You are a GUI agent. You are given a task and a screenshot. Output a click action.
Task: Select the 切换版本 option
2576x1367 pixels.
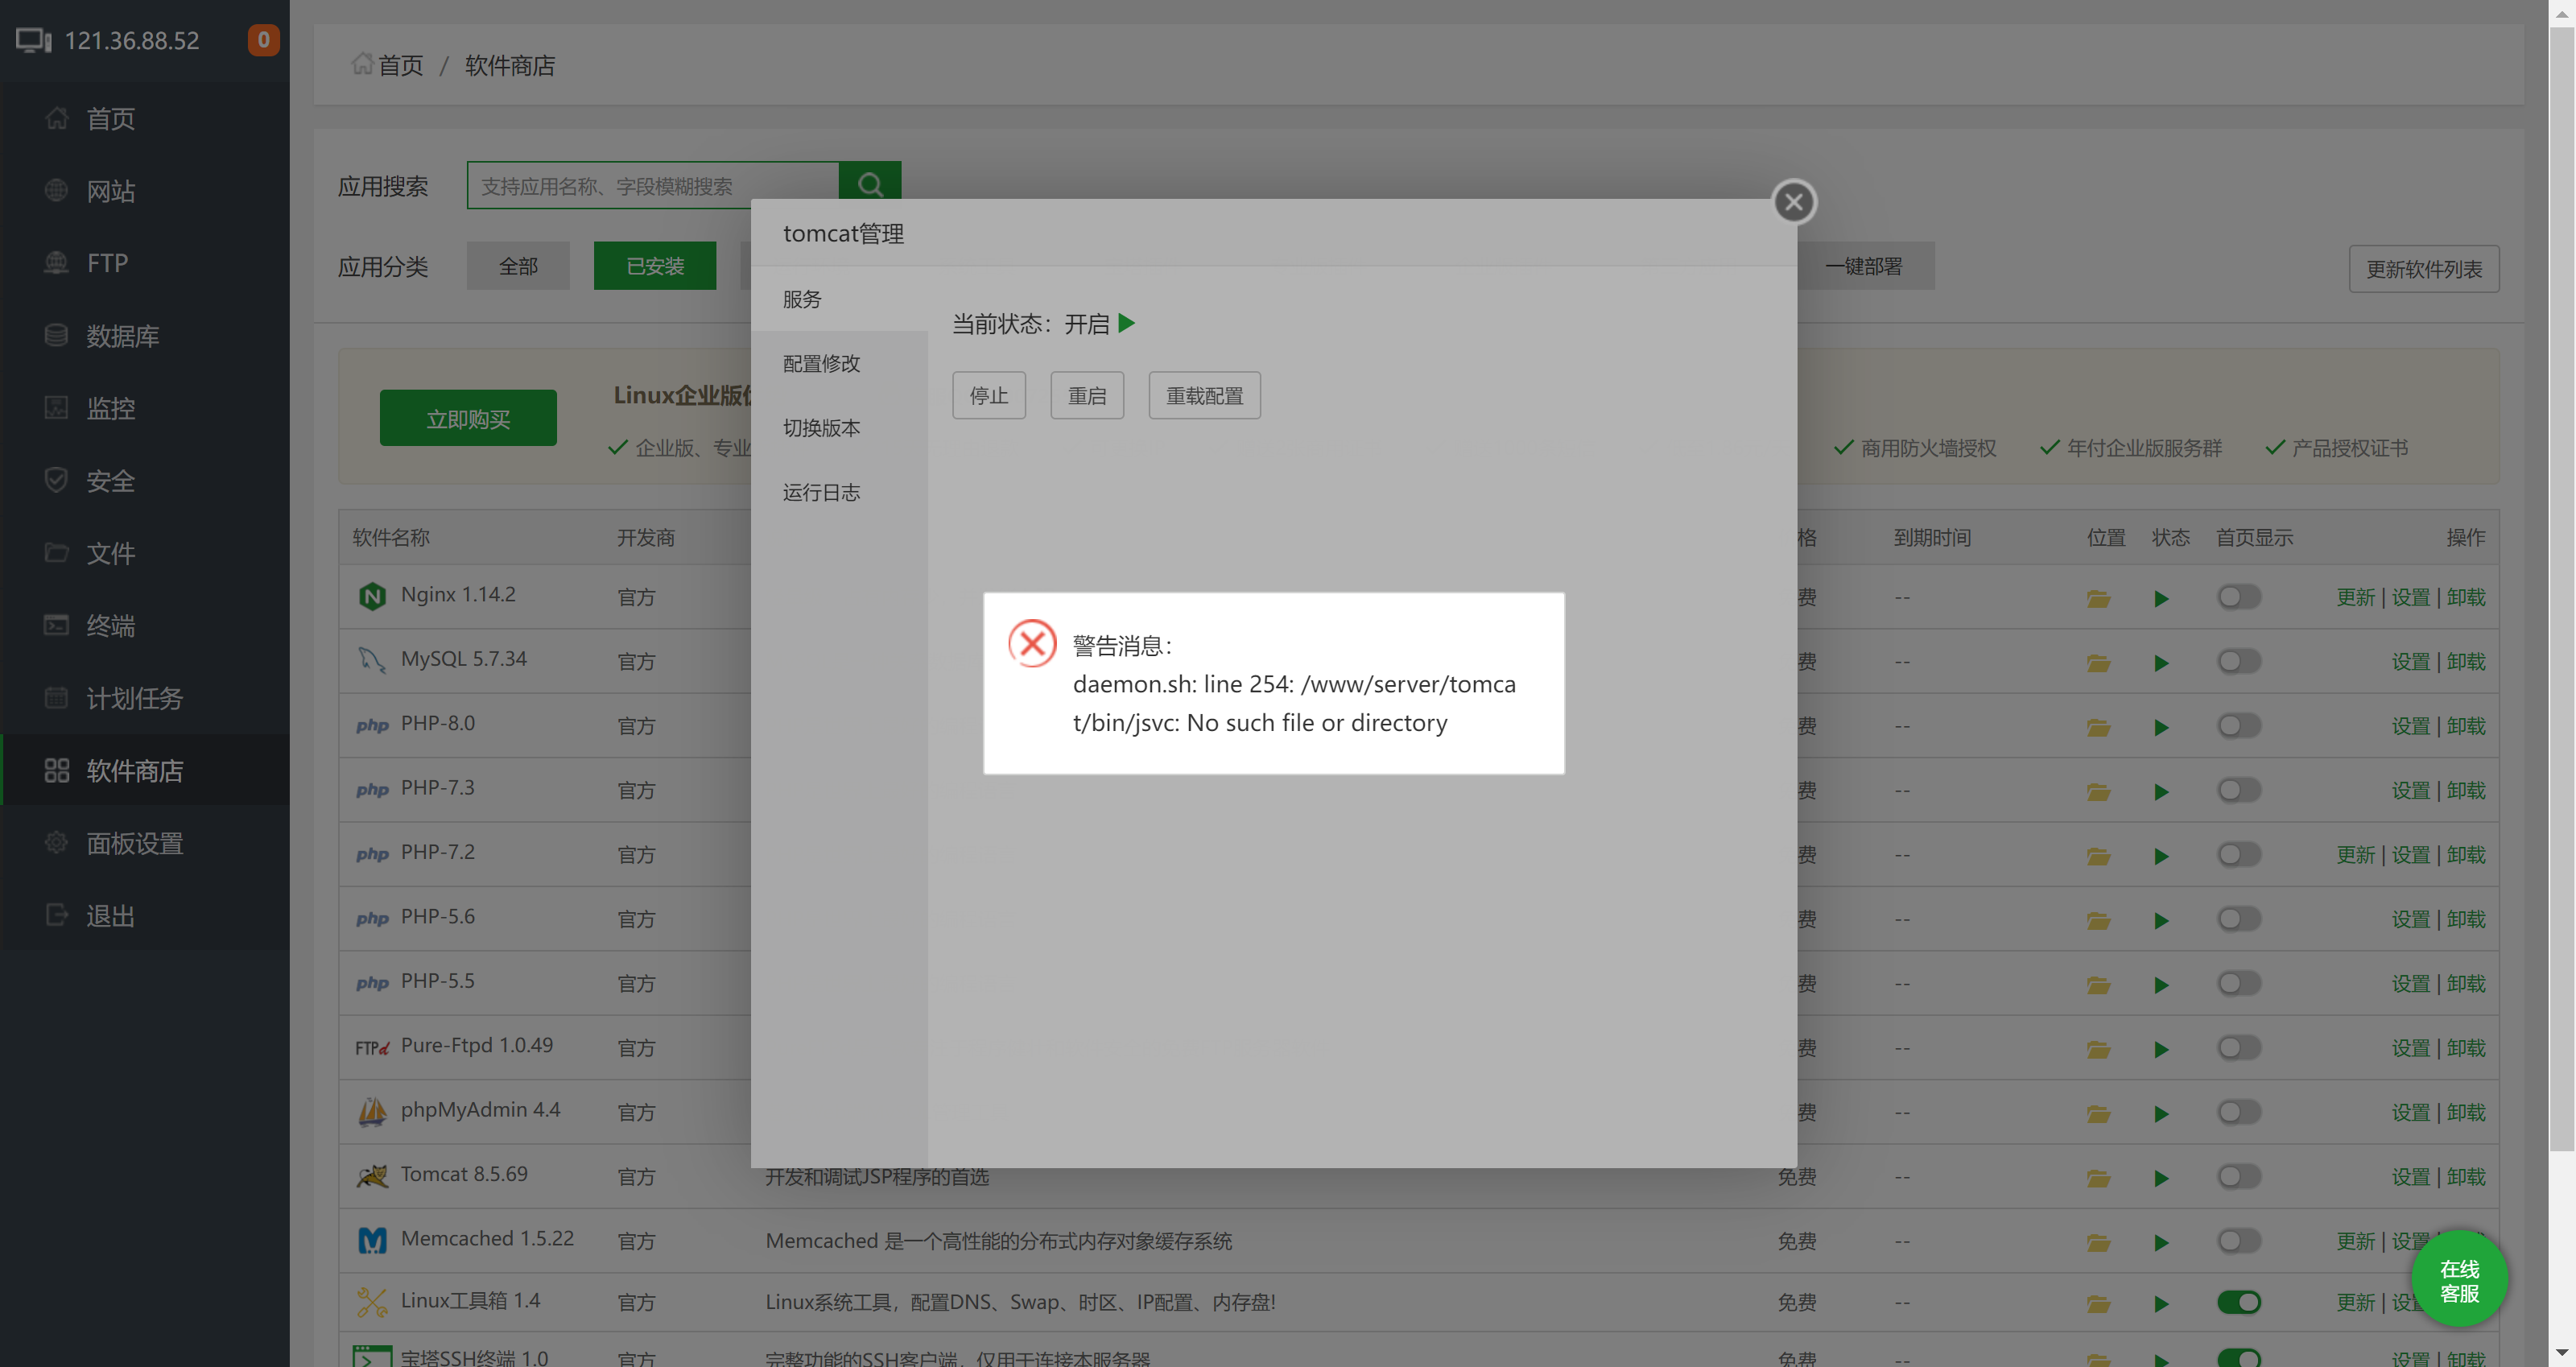[x=820, y=427]
